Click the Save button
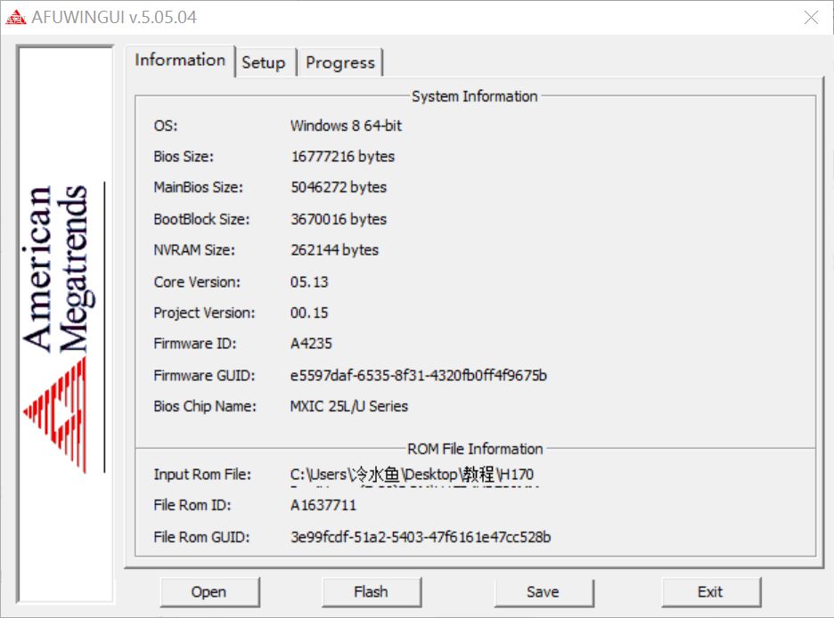The height and width of the screenshot is (618, 834). (544, 592)
